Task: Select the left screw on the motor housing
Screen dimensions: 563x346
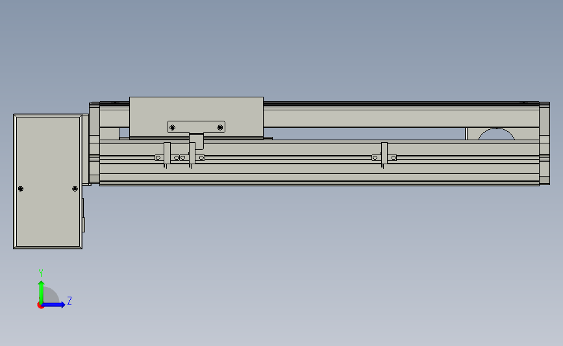Action: pyautogui.click(x=21, y=189)
